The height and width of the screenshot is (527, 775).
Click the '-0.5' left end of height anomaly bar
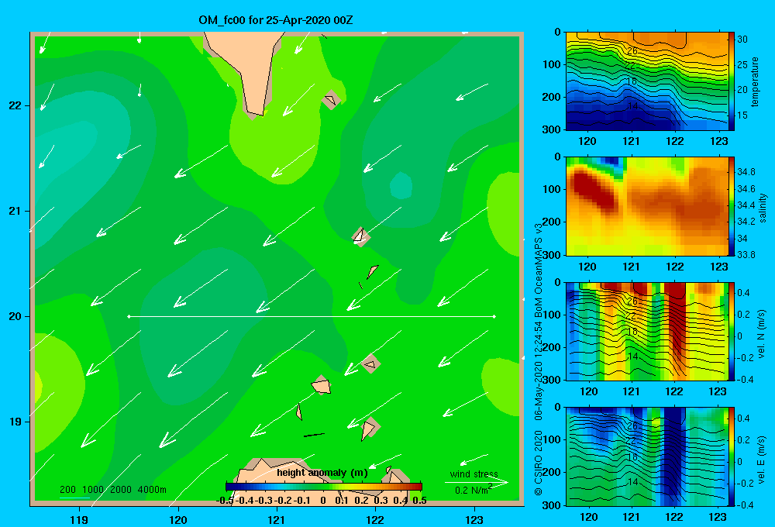[225, 500]
